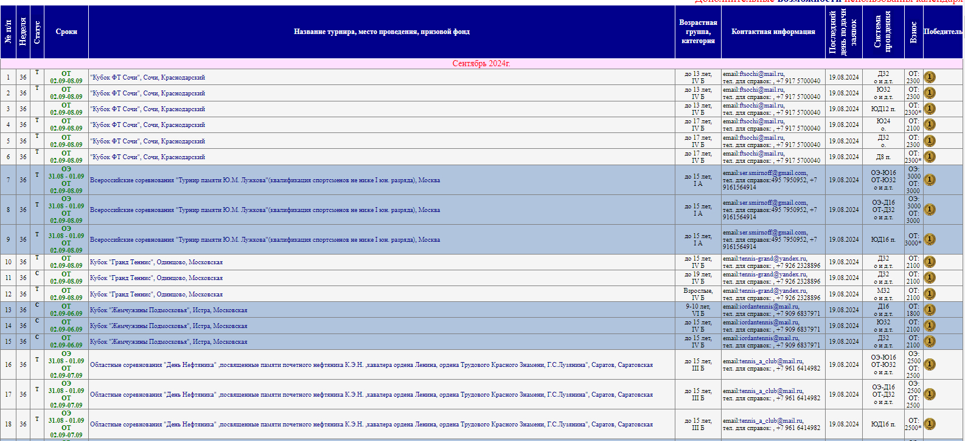Screen dimensions: 965x441
Task: Click the gold medal in row 16
Action: coord(930,364)
